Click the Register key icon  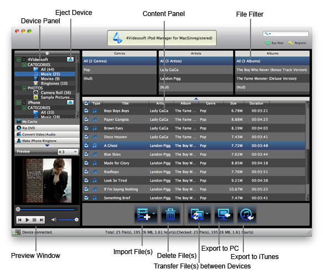(290, 43)
